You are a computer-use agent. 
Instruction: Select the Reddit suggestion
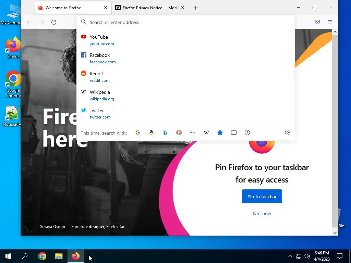point(185,77)
